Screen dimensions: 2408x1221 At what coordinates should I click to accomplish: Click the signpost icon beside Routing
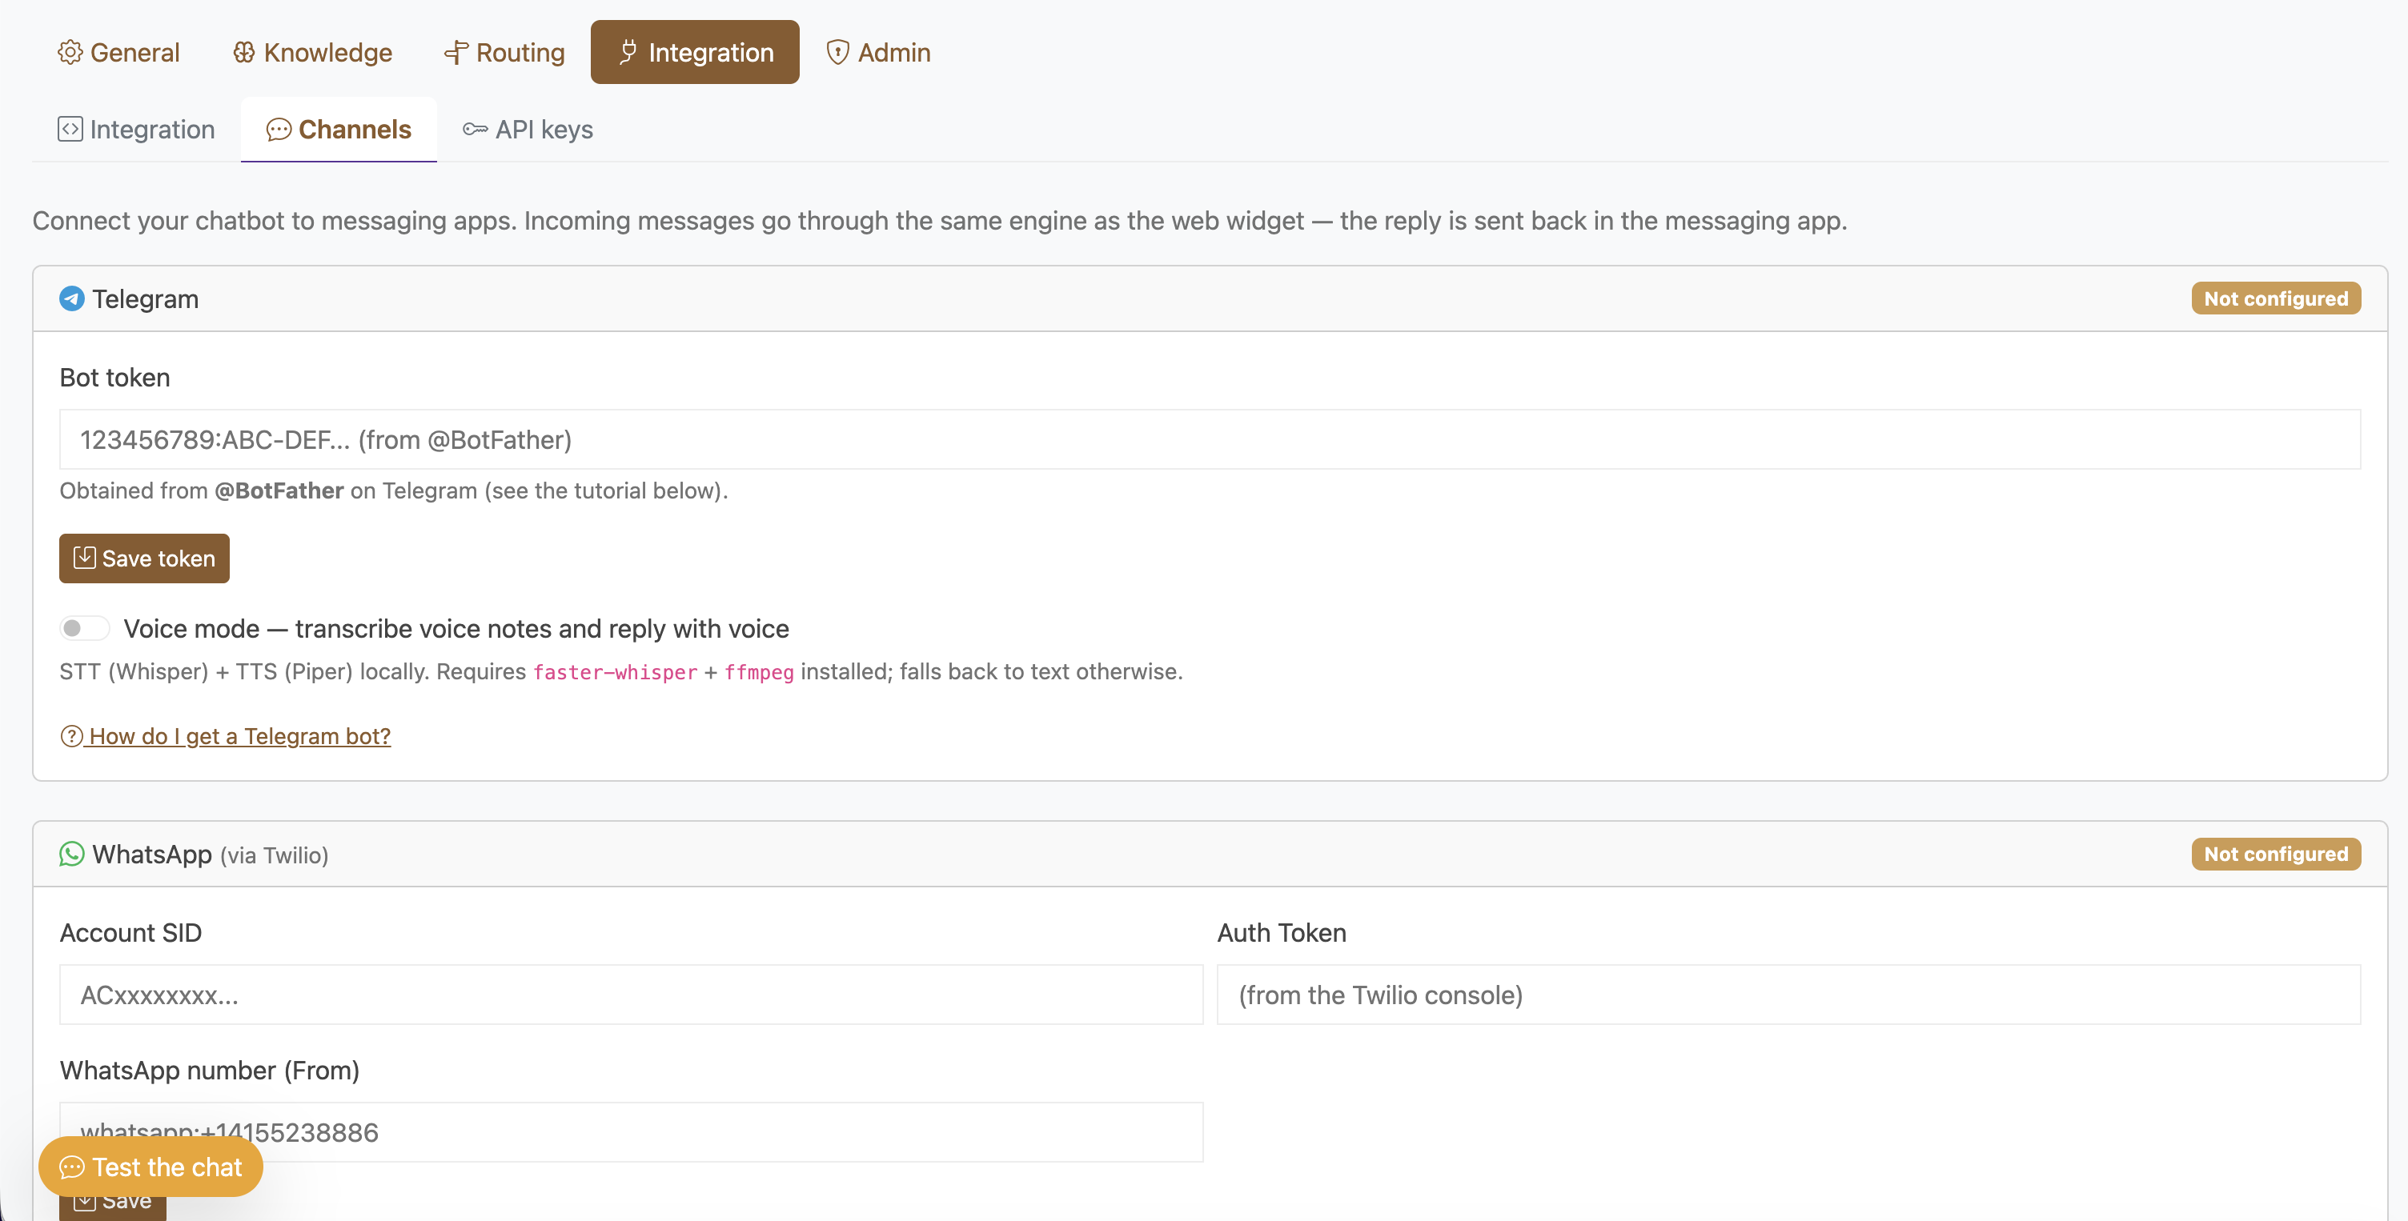tap(456, 52)
